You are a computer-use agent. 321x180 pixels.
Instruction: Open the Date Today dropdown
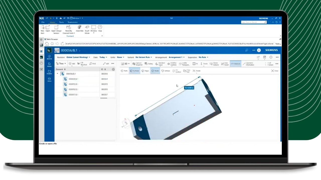coord(103,57)
